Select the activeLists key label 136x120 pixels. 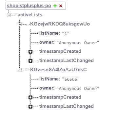[x=30, y=15]
